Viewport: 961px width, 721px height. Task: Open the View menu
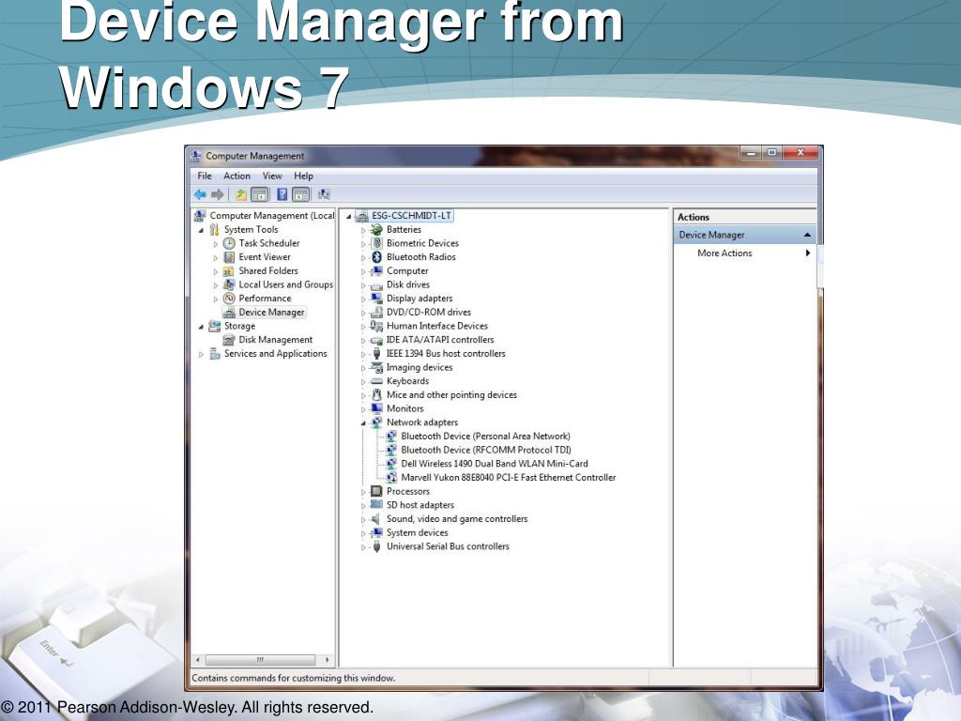click(x=272, y=176)
